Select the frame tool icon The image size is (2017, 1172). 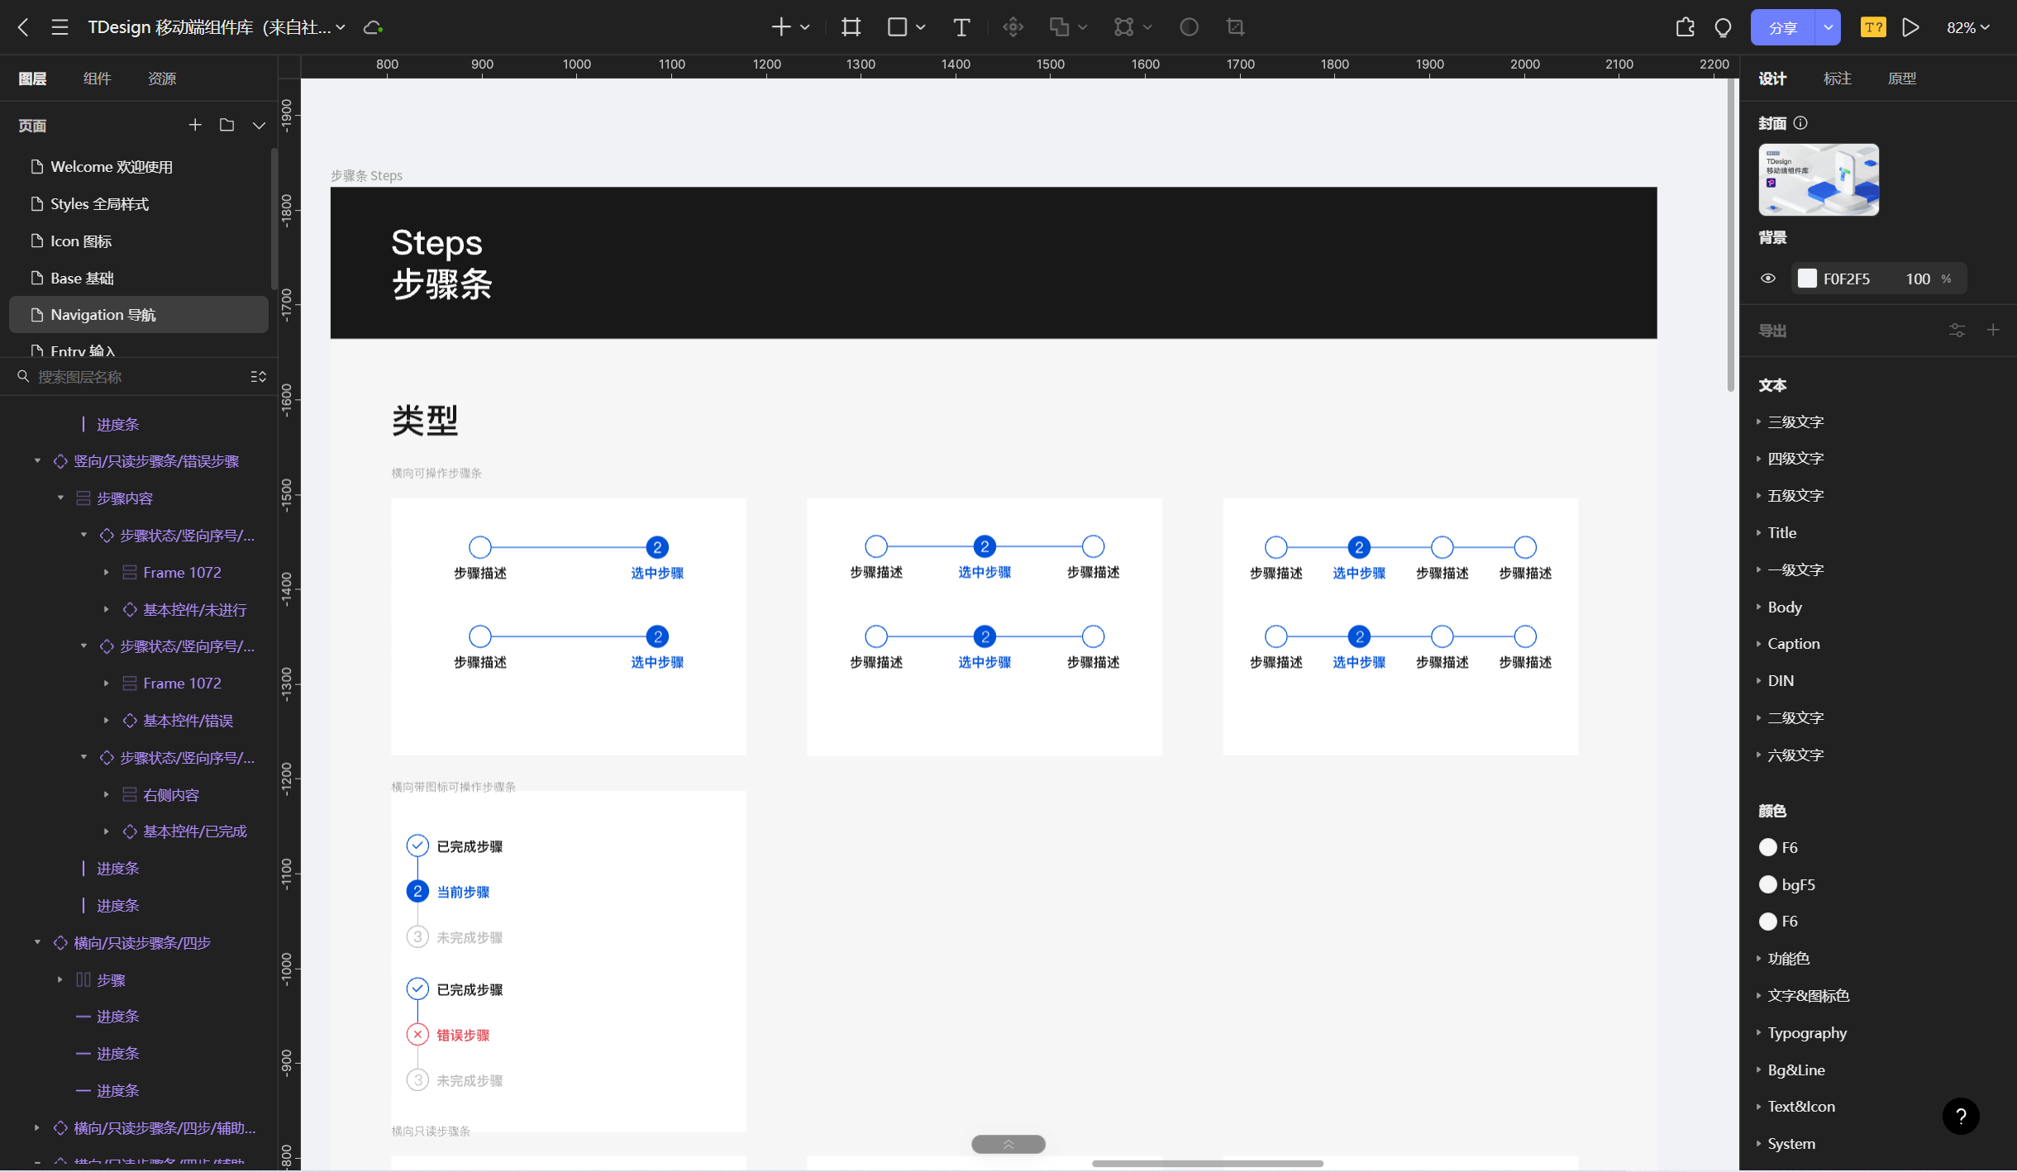pyautogui.click(x=851, y=27)
